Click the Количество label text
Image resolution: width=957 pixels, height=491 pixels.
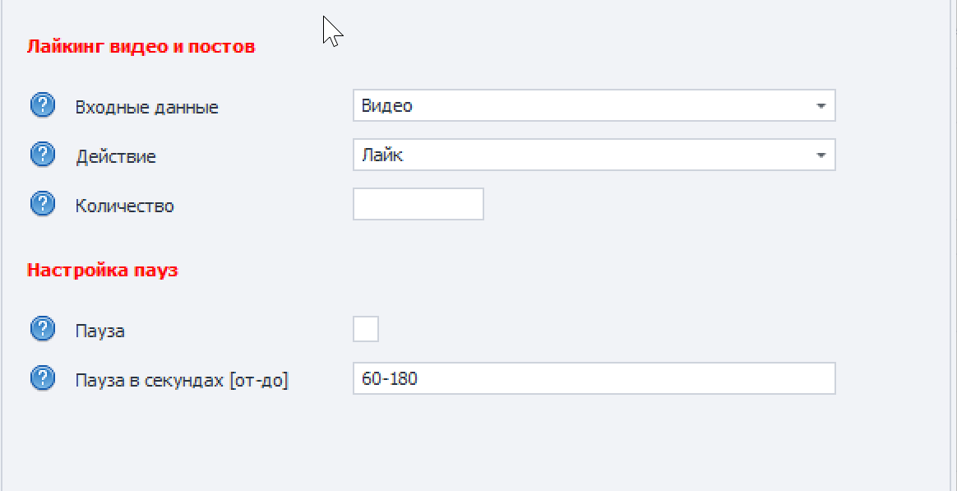click(124, 206)
